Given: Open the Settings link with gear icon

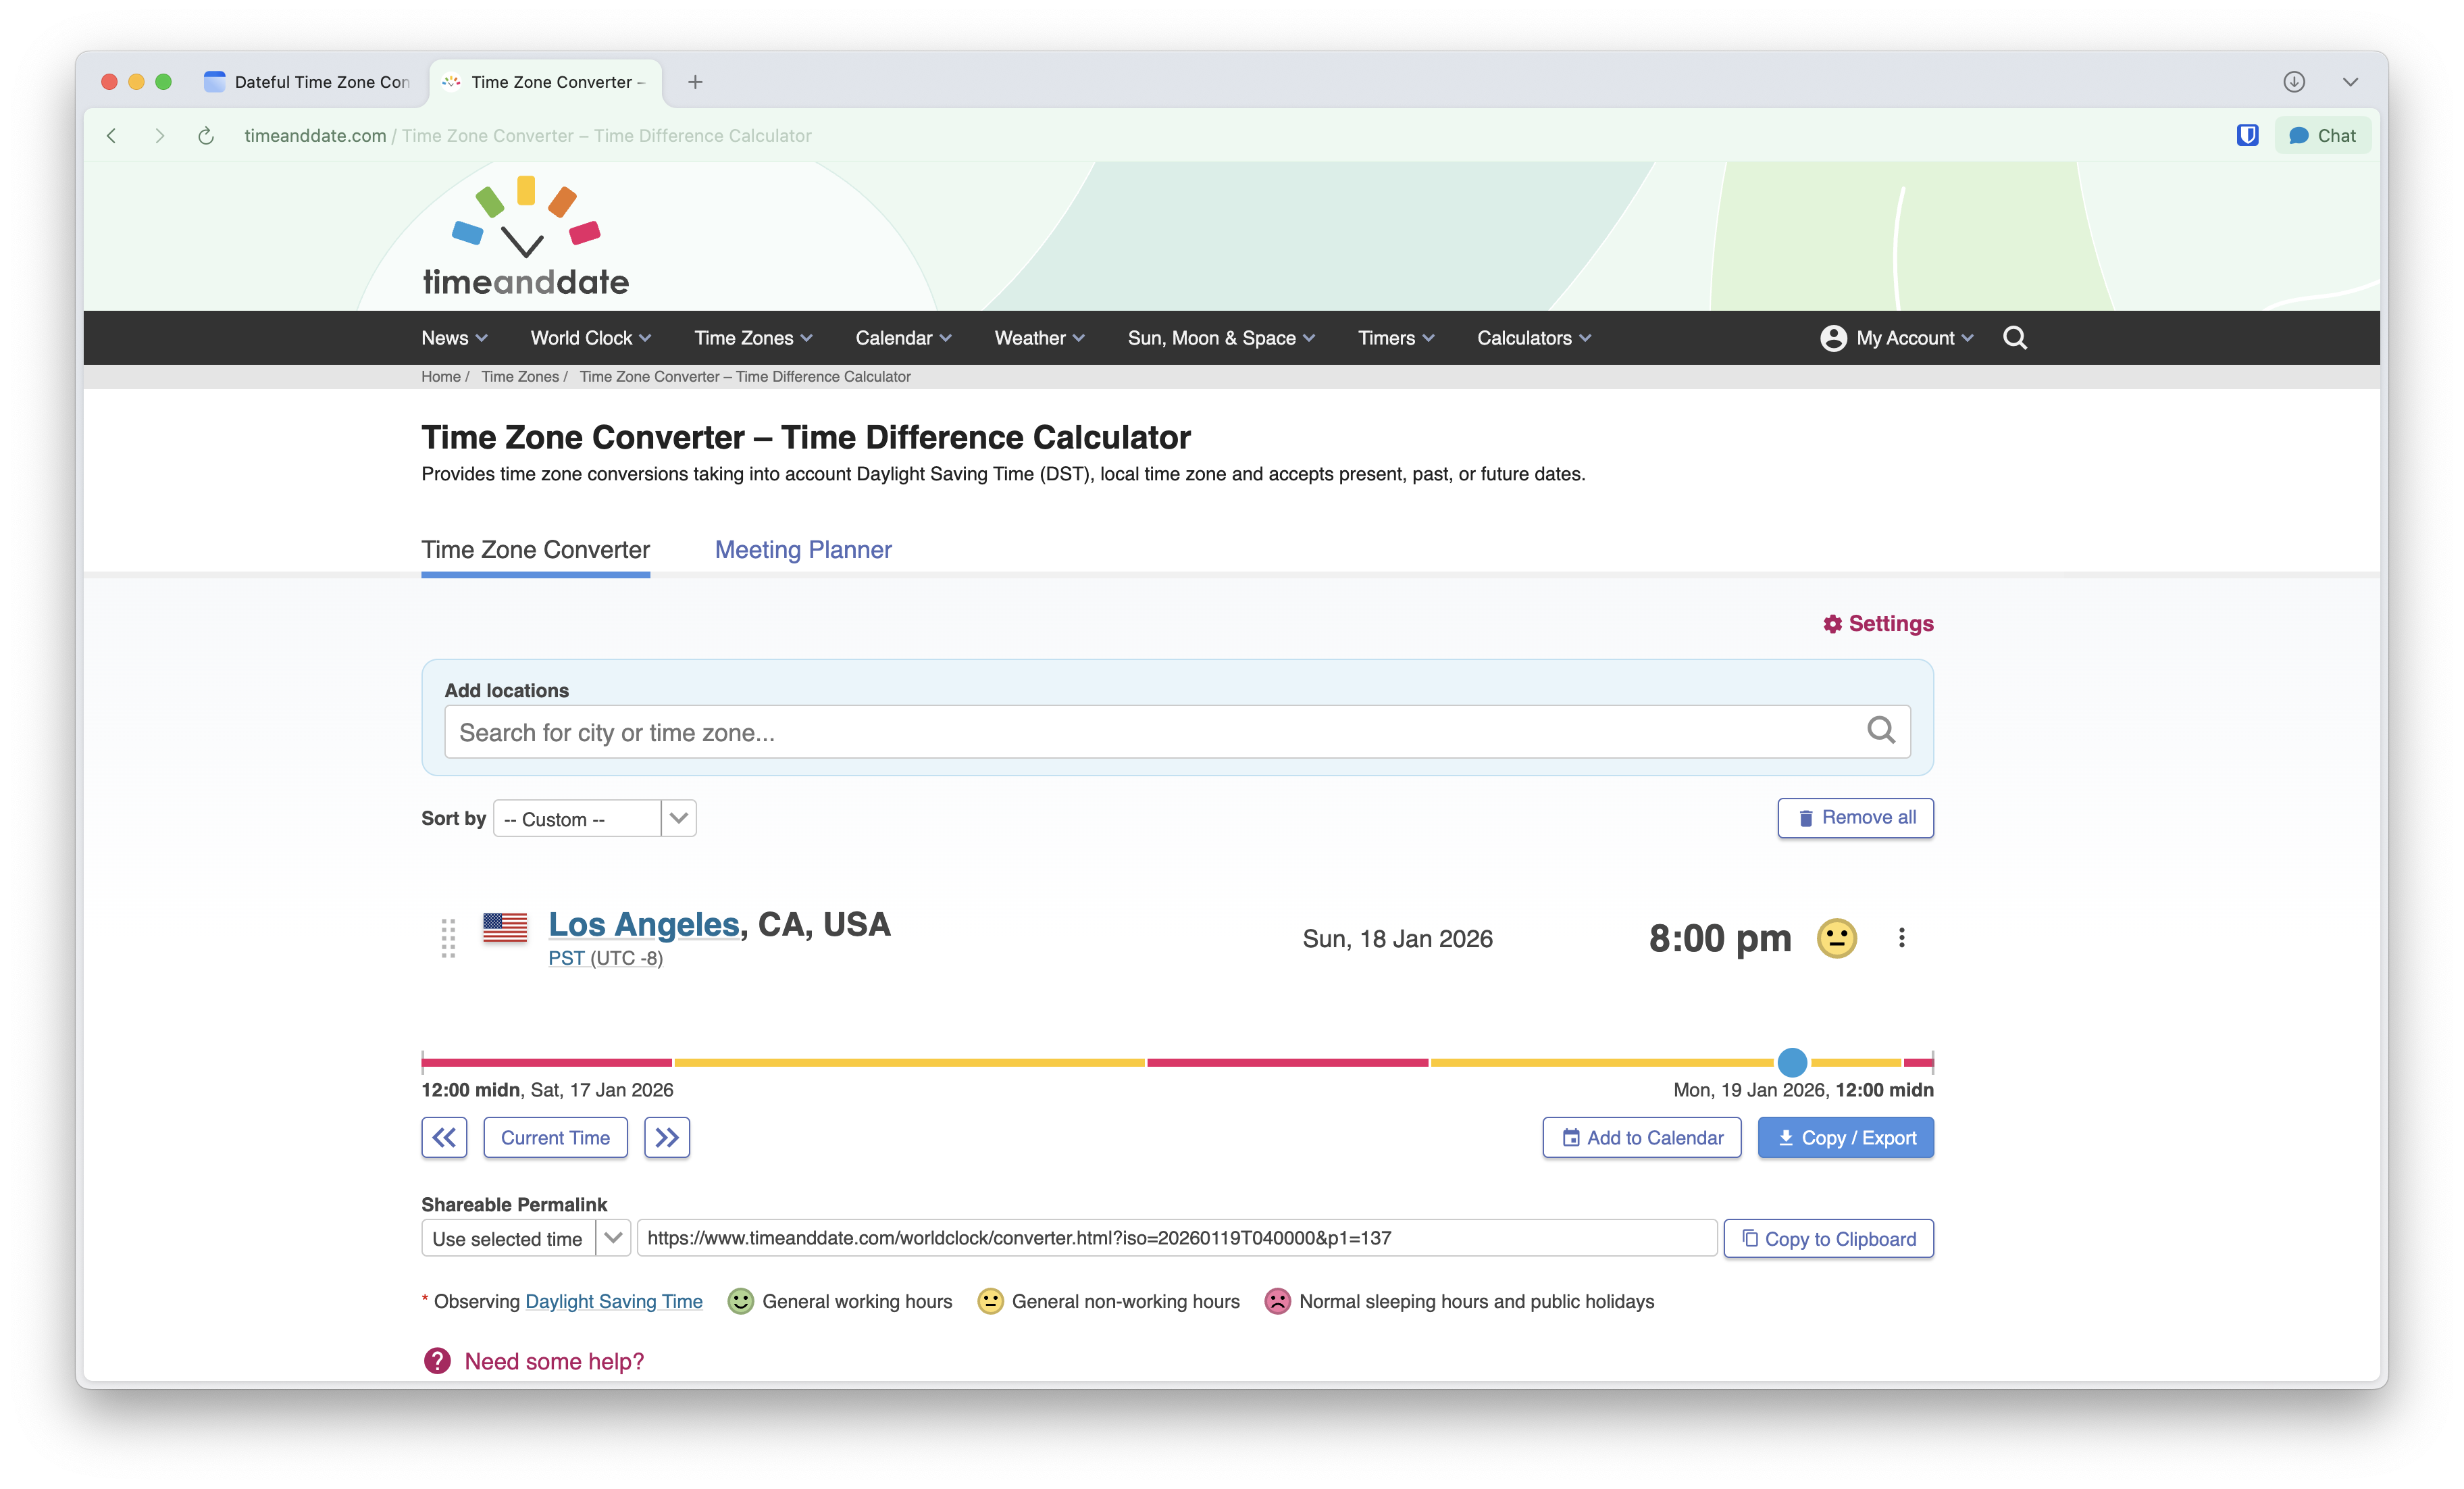Looking at the screenshot, I should tap(1878, 624).
